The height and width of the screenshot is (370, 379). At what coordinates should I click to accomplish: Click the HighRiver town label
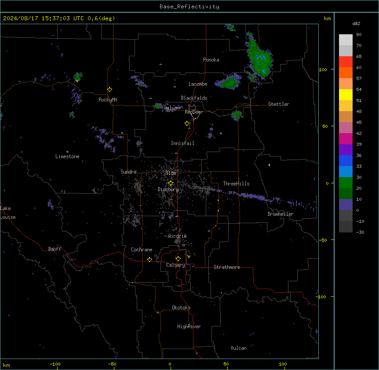click(x=189, y=326)
